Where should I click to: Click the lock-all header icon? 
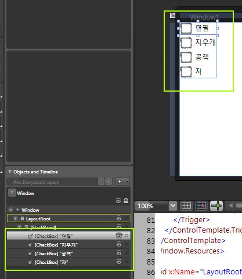[x=126, y=201]
